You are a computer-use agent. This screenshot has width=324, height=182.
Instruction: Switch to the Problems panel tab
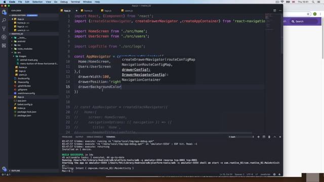click(67, 137)
